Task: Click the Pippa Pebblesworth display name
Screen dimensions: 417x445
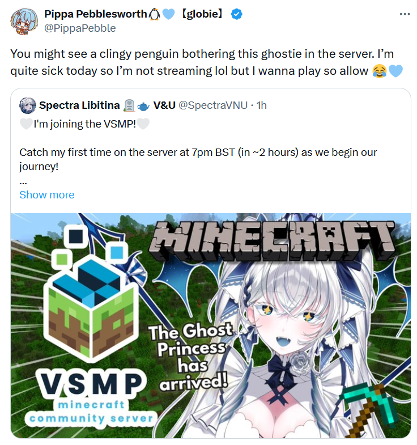Action: tap(96, 14)
